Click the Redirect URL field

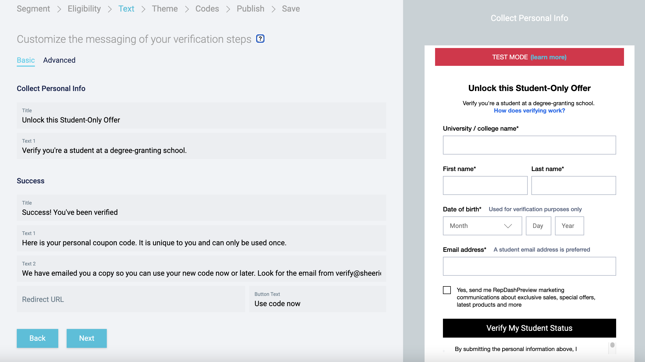coord(131,299)
